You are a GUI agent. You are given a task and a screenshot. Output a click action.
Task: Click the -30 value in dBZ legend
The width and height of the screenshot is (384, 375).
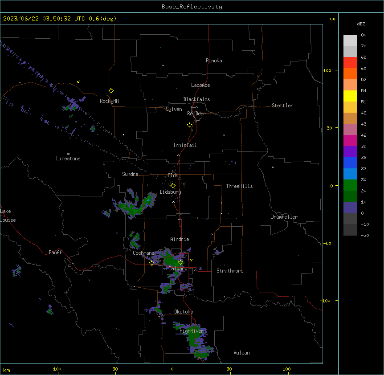(x=365, y=235)
